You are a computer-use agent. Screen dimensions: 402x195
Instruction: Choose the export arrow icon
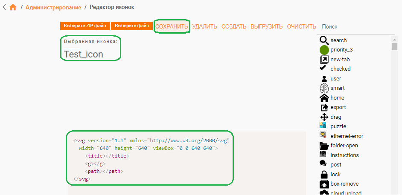coord(325,107)
